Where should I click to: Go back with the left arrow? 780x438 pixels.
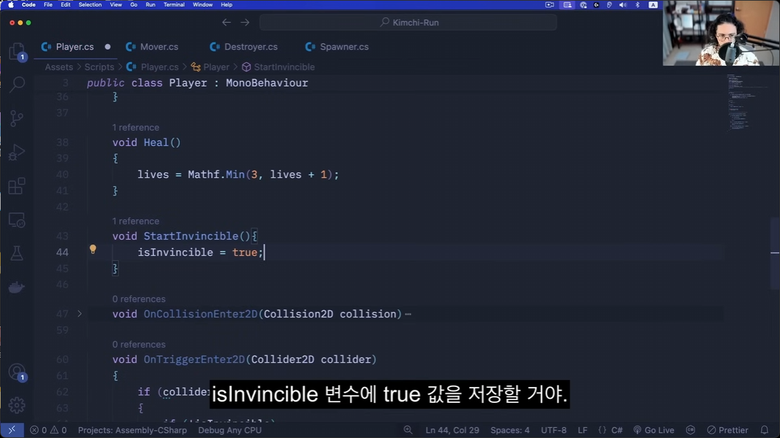click(226, 22)
